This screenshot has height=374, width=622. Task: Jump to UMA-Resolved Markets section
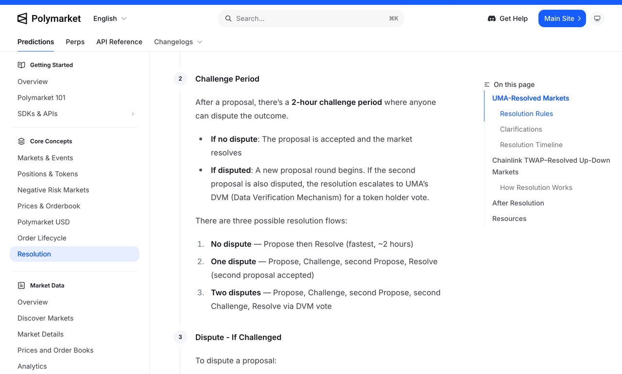(x=531, y=98)
